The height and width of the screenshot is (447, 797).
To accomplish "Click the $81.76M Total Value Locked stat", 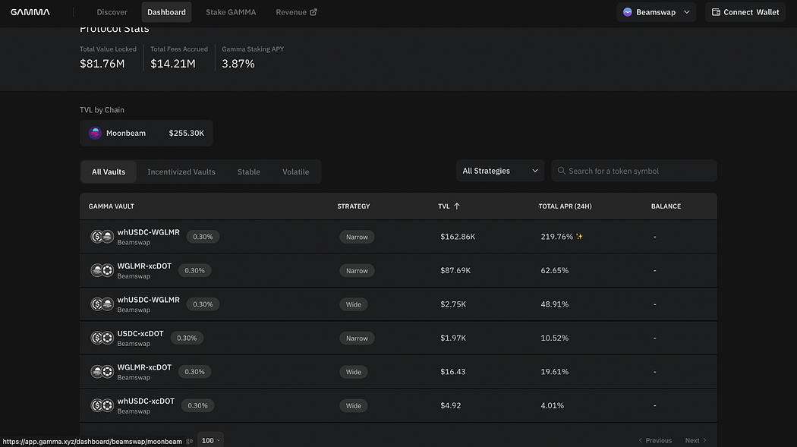I will click(x=102, y=64).
